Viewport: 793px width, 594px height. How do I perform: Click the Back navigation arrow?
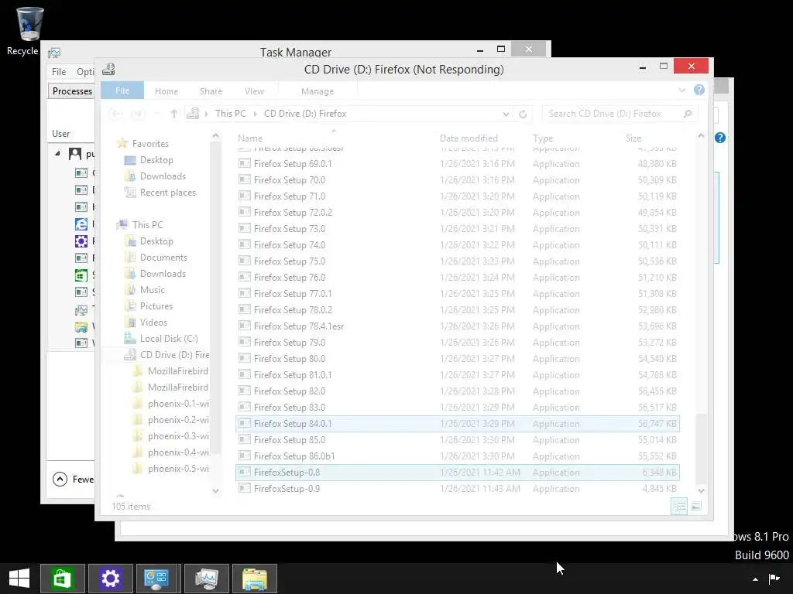116,114
